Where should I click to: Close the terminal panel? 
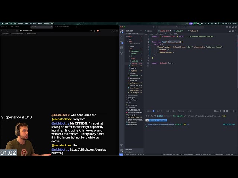tap(235, 111)
